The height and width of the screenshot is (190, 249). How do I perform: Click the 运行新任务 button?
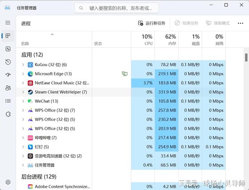pyautogui.click(x=152, y=23)
